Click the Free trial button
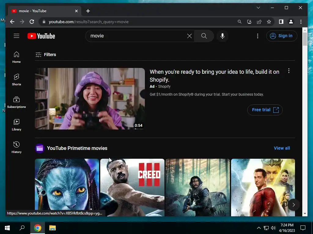 265,110
